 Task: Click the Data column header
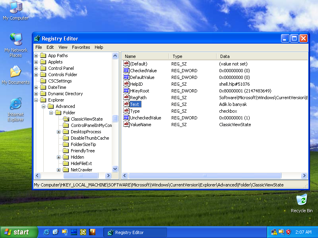(262, 56)
